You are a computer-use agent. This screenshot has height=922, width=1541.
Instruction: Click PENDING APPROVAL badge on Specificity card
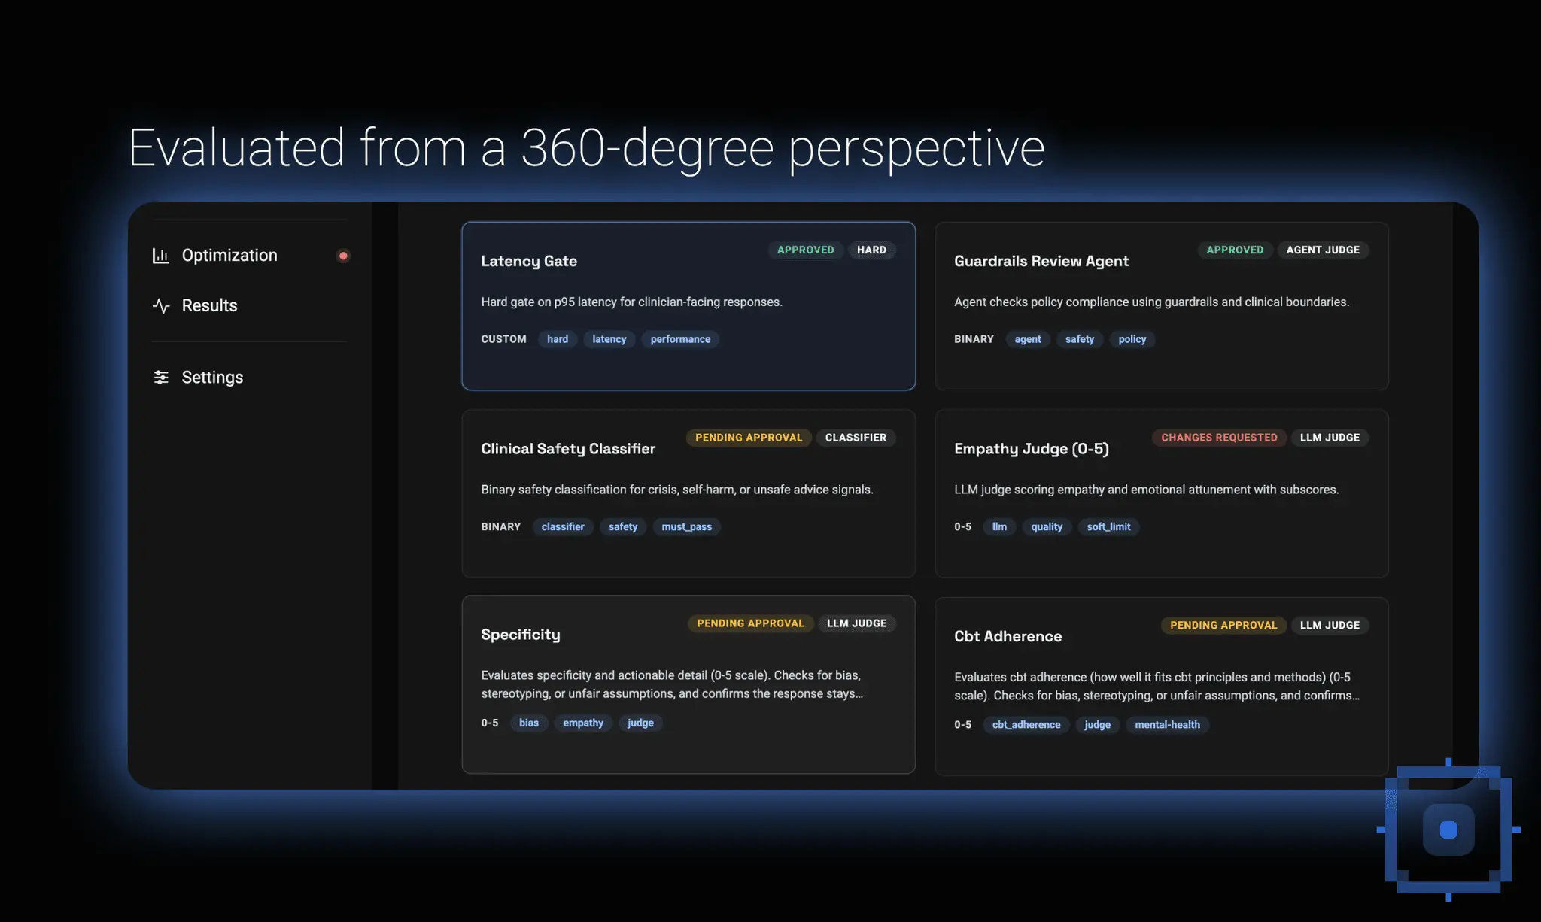click(x=750, y=623)
